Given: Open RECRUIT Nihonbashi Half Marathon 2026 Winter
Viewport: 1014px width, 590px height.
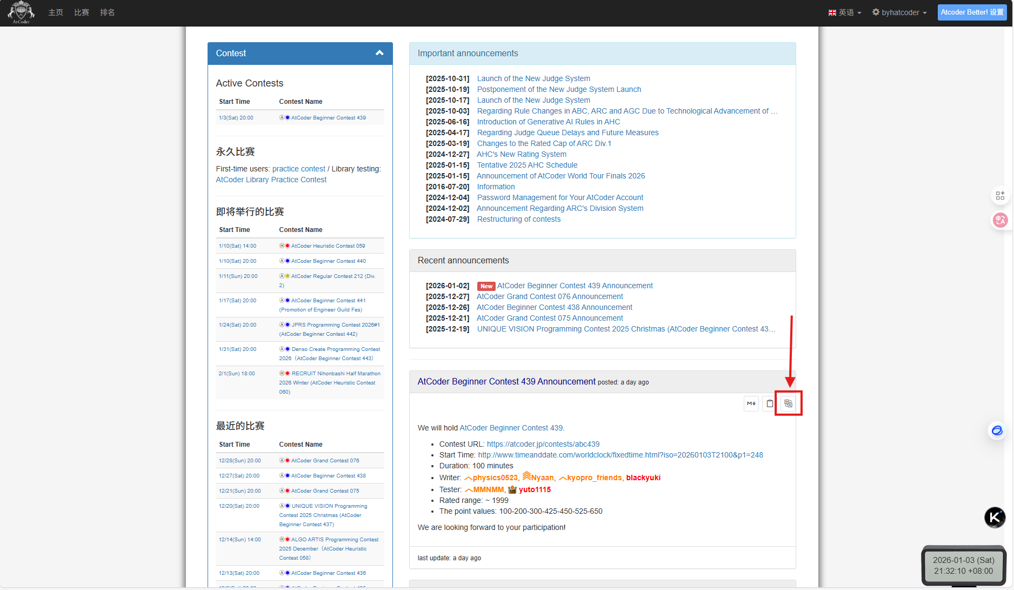Looking at the screenshot, I should pos(330,382).
